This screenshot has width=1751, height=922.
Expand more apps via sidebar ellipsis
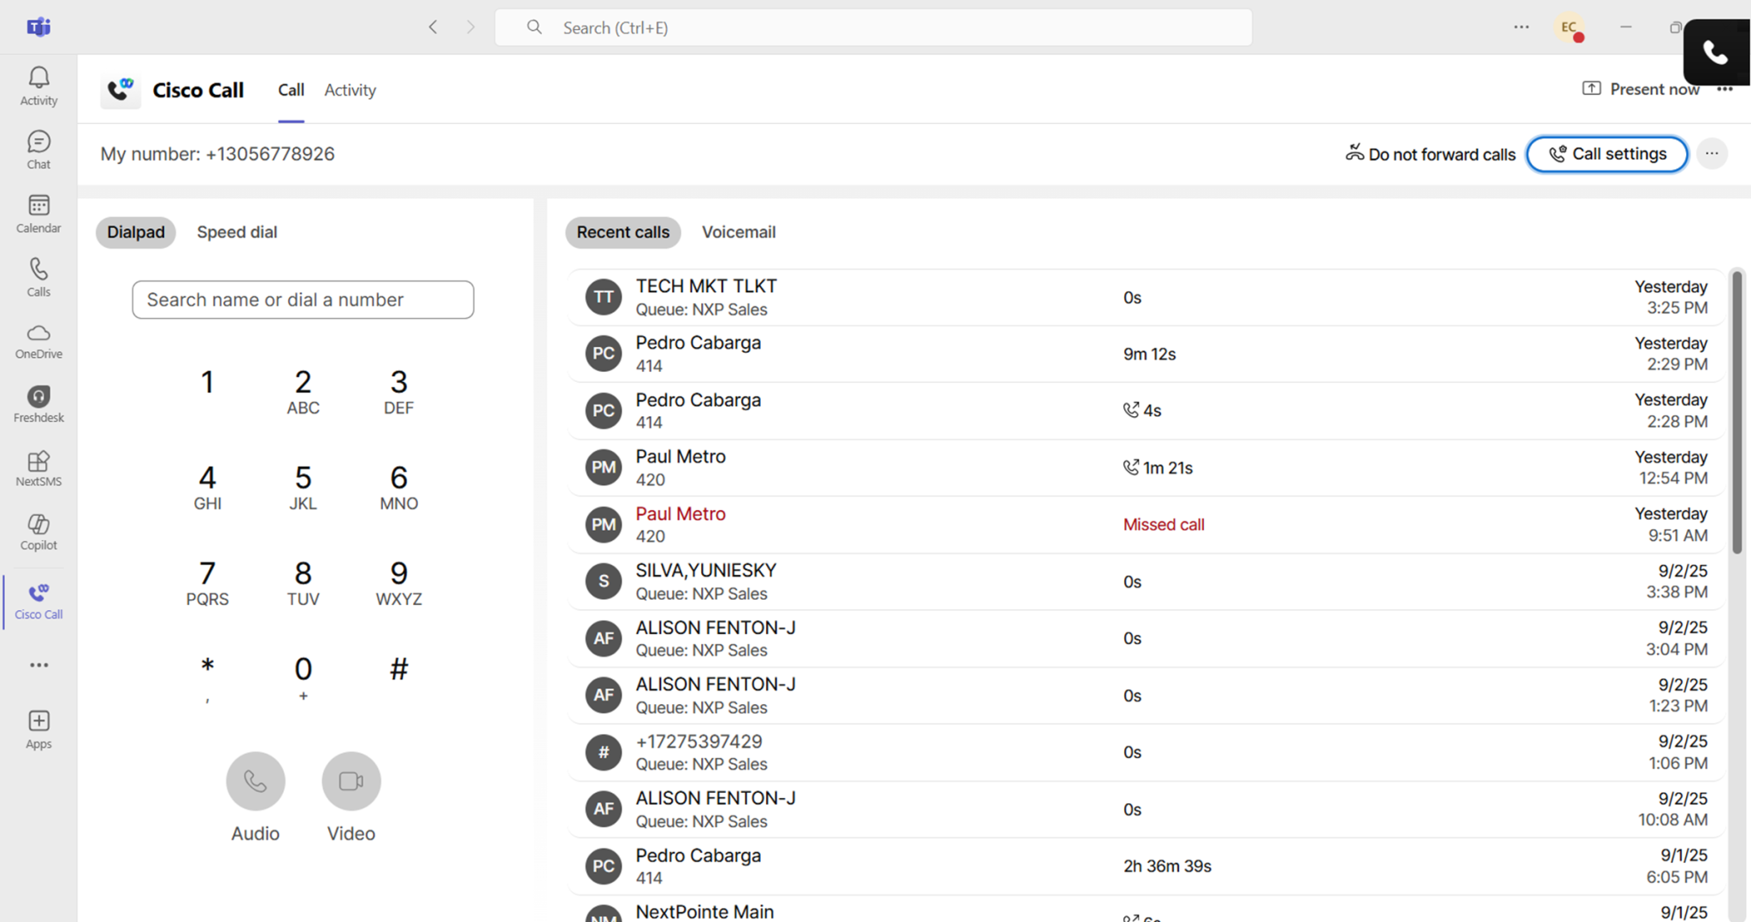[38, 665]
